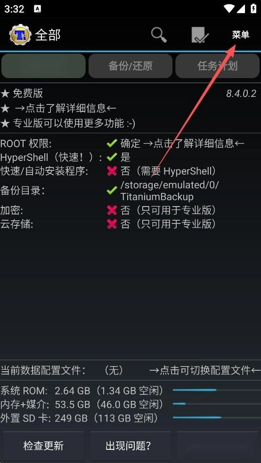Tap the red X beside 加密
Screen dimensions: 261x463
coord(112,210)
